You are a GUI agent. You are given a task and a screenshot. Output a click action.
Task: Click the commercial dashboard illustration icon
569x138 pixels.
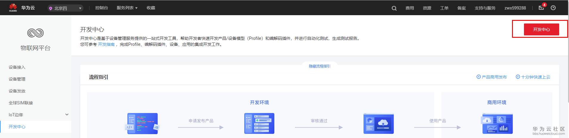click(497, 123)
